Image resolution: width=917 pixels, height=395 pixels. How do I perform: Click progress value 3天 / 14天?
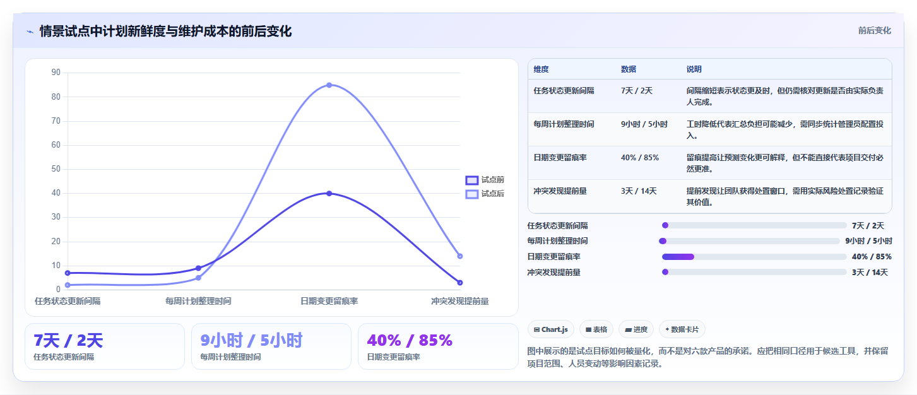(x=870, y=273)
